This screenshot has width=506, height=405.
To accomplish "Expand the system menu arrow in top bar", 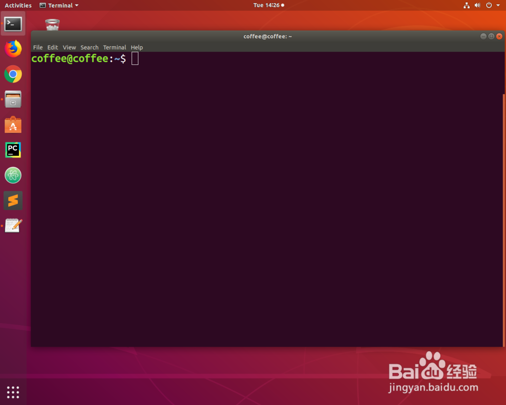I will click(x=498, y=5).
